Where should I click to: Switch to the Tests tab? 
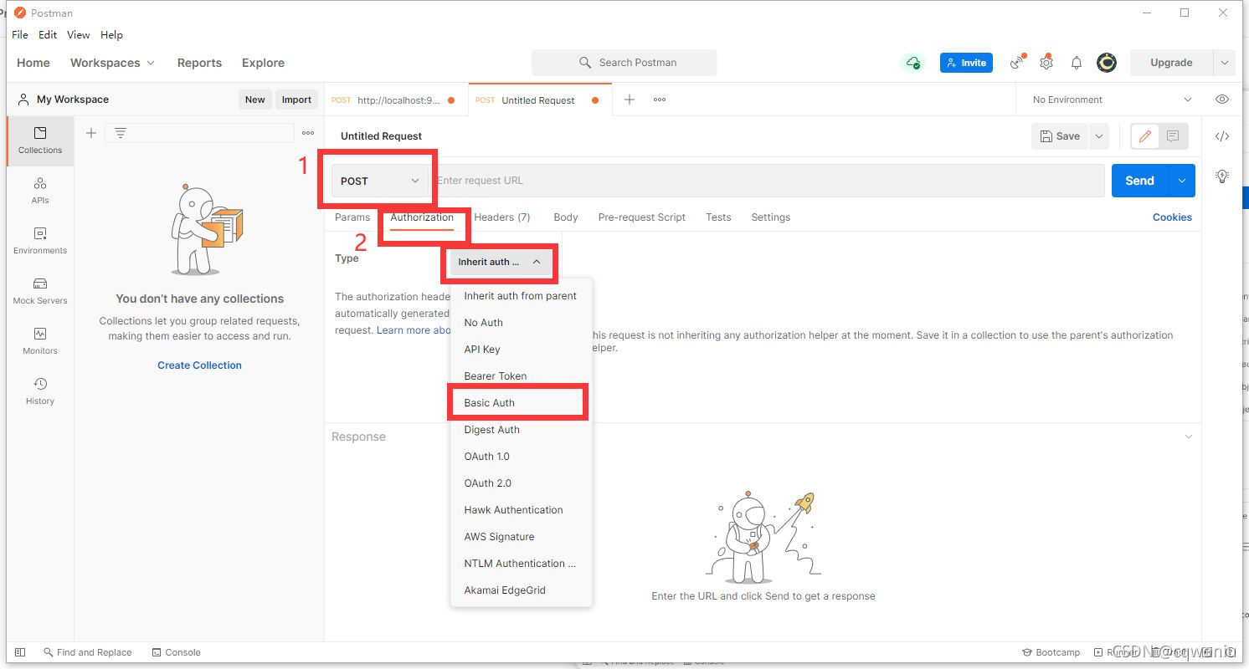[x=718, y=217]
